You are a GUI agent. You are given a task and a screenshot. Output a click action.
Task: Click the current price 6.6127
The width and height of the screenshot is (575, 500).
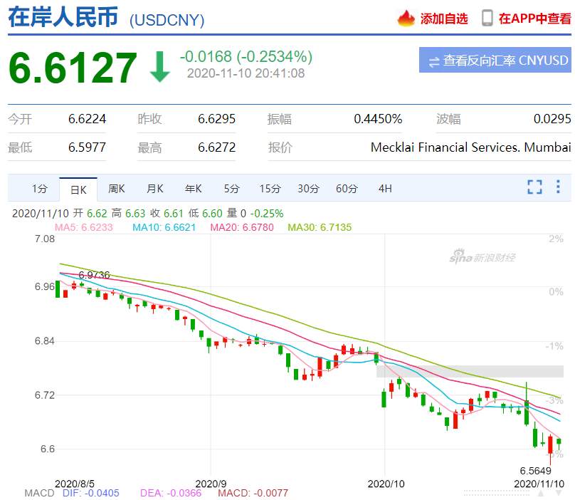click(x=73, y=67)
